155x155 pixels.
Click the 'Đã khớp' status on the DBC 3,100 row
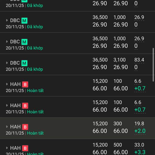(x=35, y=69)
